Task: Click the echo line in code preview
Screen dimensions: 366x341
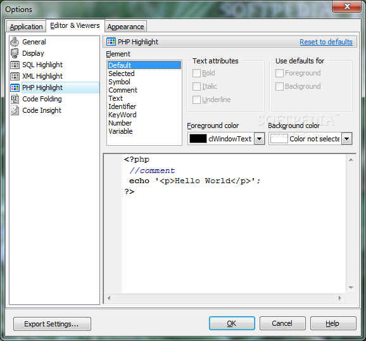Action: pos(194,181)
